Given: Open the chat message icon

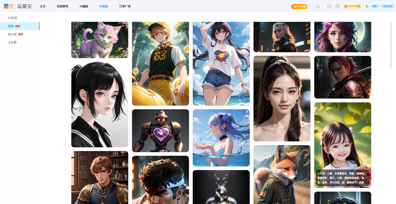Looking at the screenshot, I should click(x=329, y=6).
